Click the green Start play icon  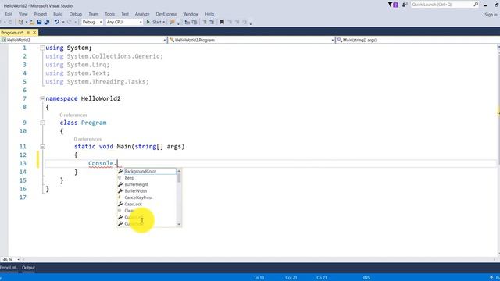[148, 22]
